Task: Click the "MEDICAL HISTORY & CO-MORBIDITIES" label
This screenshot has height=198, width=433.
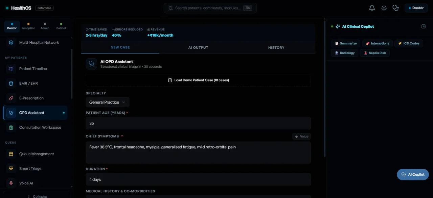Action: click(x=120, y=191)
